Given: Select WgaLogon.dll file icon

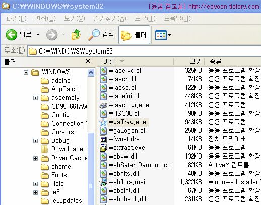Looking at the screenshot, I should pos(103,131).
